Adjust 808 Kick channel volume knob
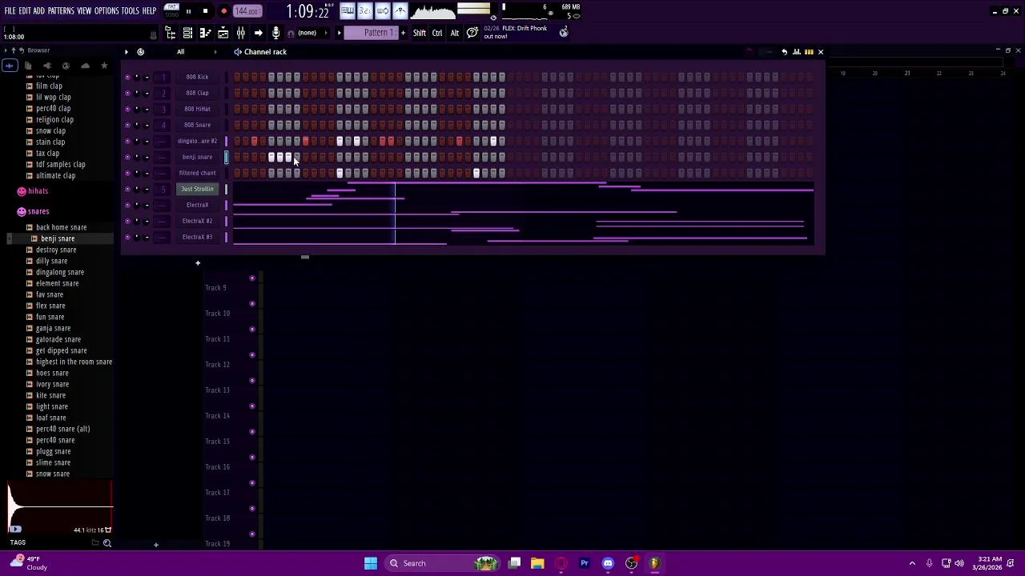Image resolution: width=1025 pixels, height=576 pixels. (x=147, y=77)
